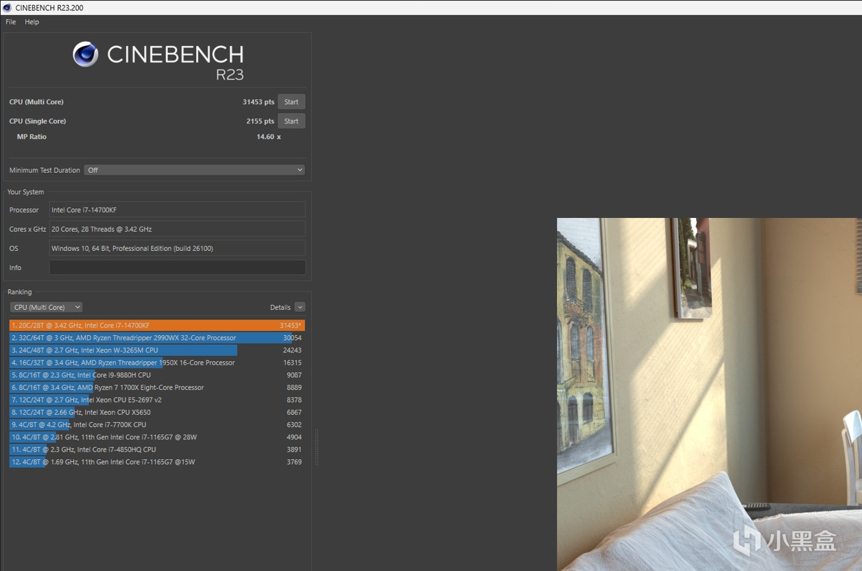Click the title bar app icon
The image size is (862, 571).
[x=7, y=8]
